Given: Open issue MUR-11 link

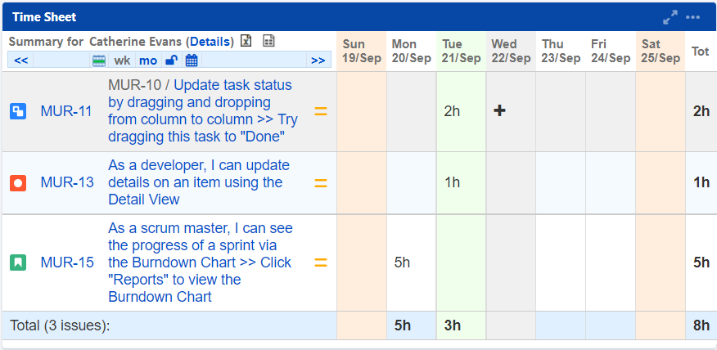Looking at the screenshot, I should pos(67,111).
